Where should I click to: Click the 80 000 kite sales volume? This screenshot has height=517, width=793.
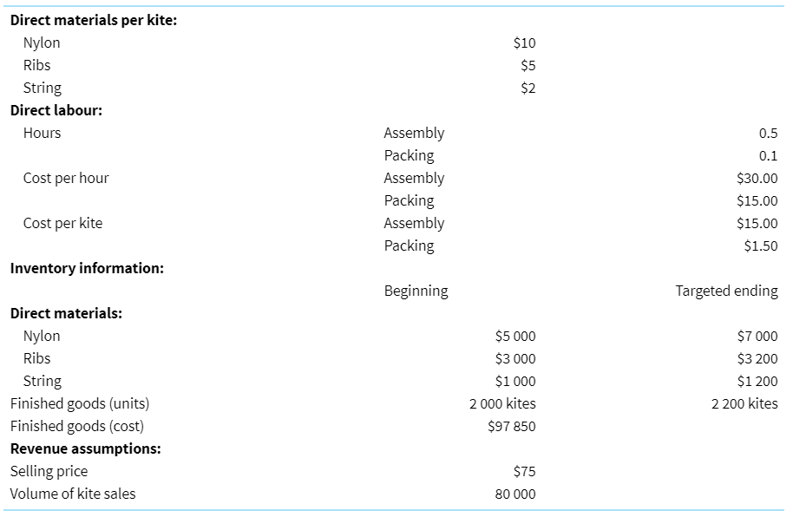515,494
